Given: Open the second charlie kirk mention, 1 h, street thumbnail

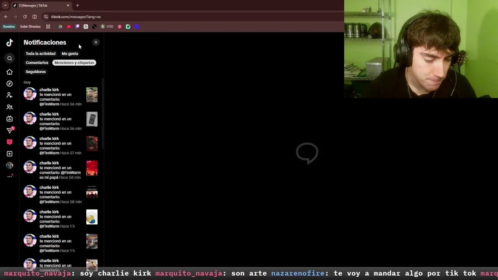Looking at the screenshot, I should tap(60, 243).
